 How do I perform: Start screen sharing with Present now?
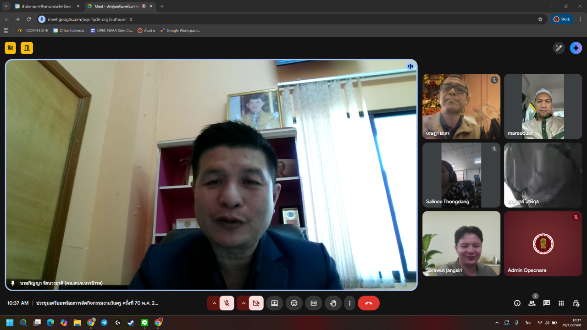coord(274,303)
